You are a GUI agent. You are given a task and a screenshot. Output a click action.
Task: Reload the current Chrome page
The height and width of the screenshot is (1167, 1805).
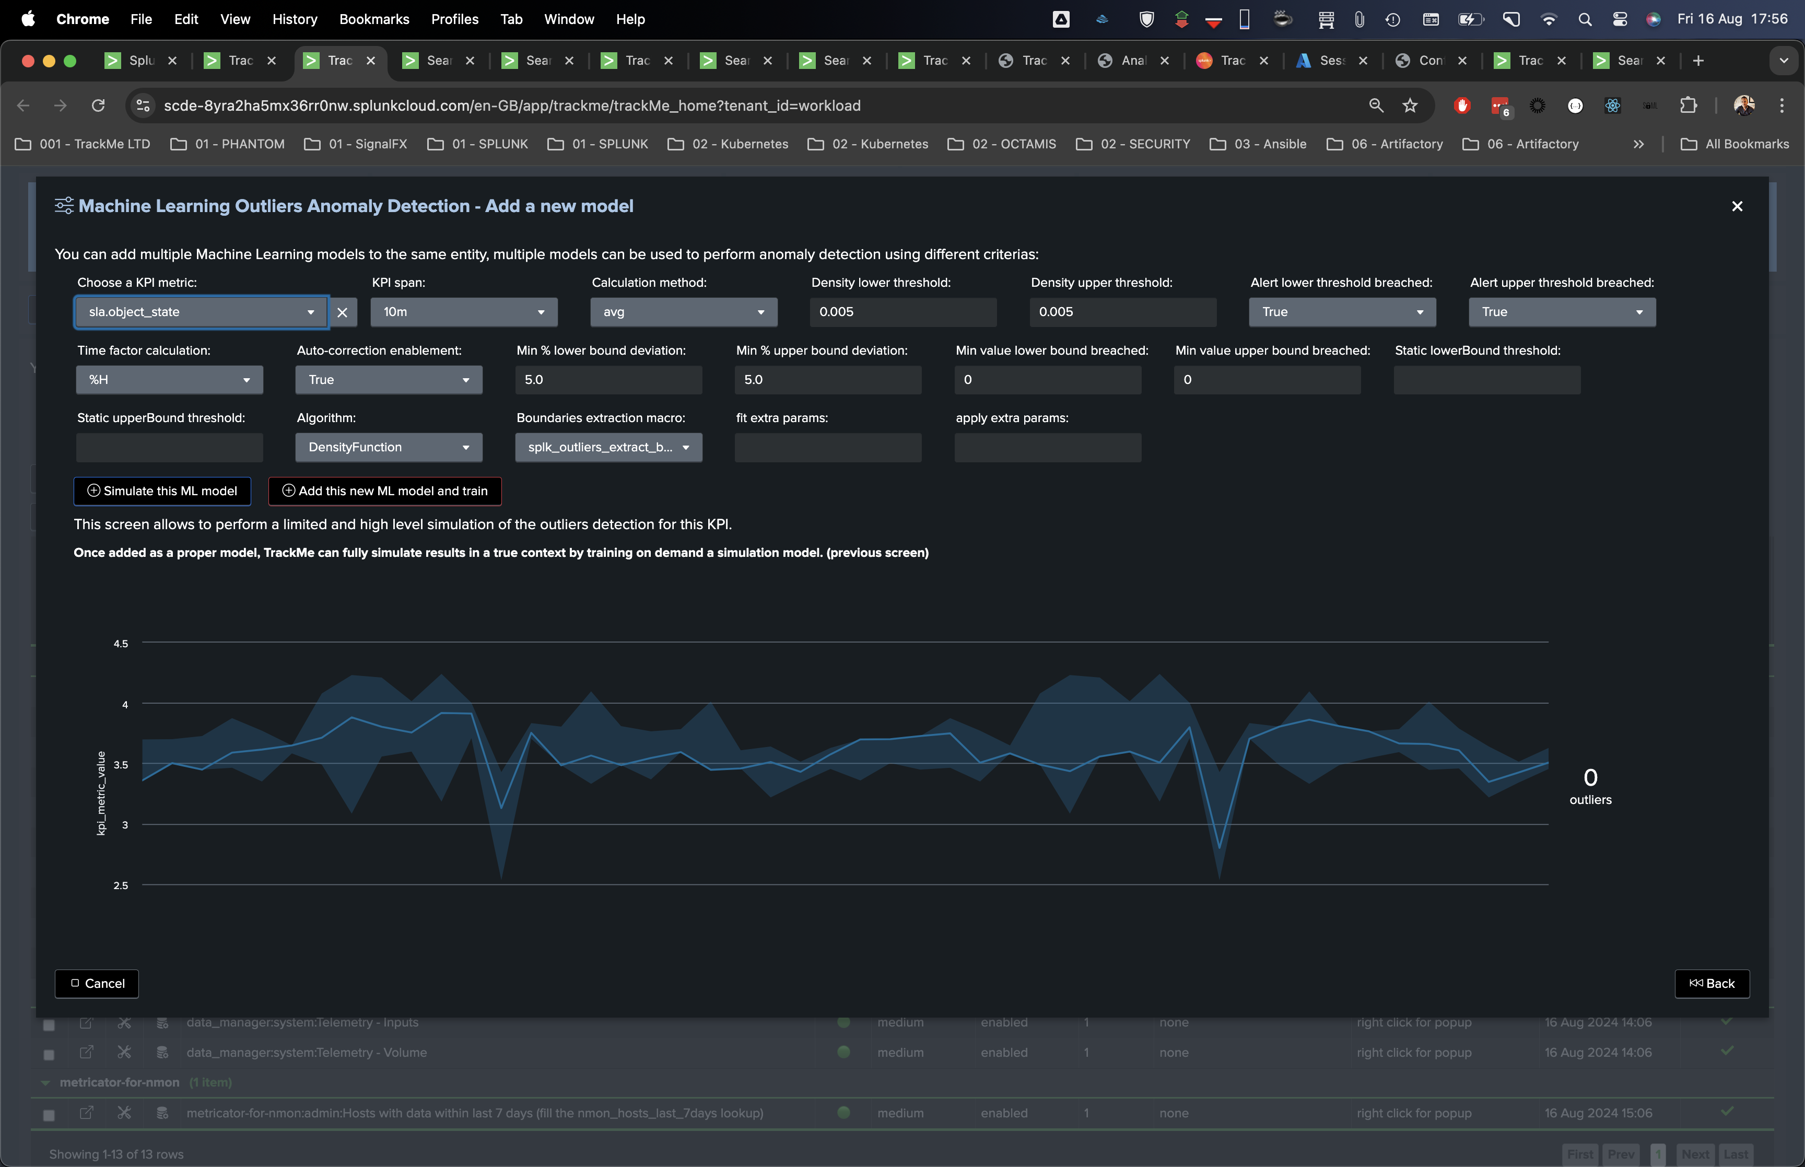[x=98, y=106]
